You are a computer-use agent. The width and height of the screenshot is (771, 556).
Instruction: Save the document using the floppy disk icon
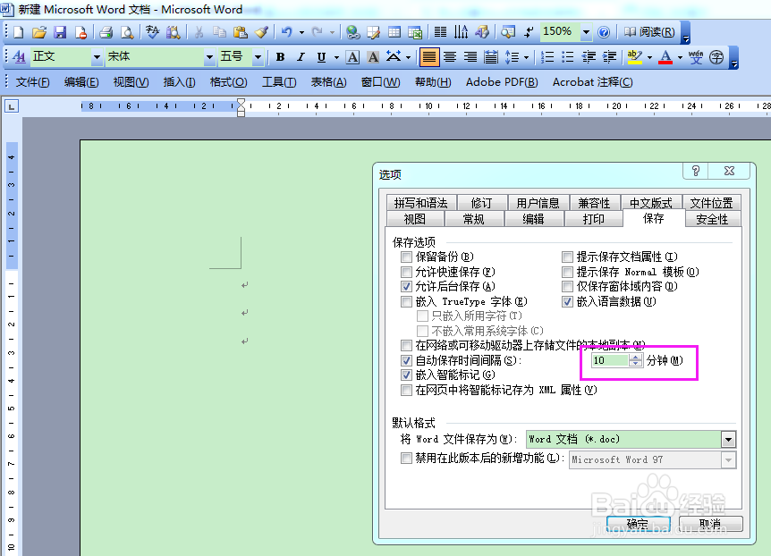pyautogui.click(x=60, y=32)
